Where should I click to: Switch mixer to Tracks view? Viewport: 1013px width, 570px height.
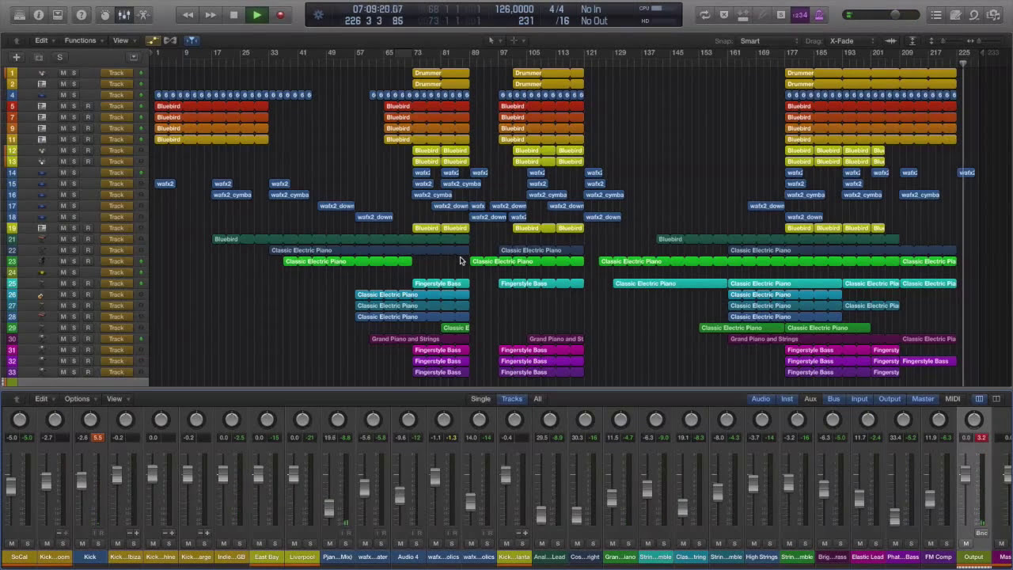[512, 399]
